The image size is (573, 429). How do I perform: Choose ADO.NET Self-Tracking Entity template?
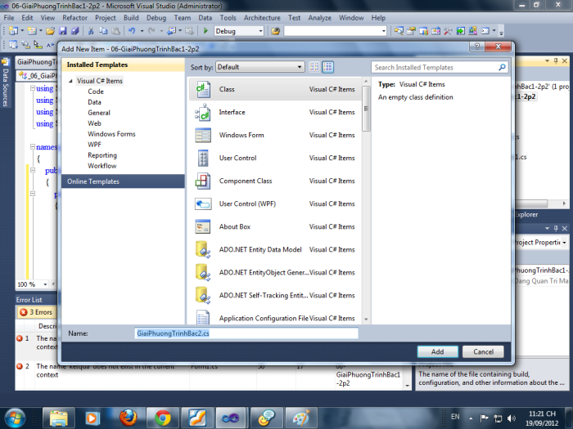tap(276, 296)
